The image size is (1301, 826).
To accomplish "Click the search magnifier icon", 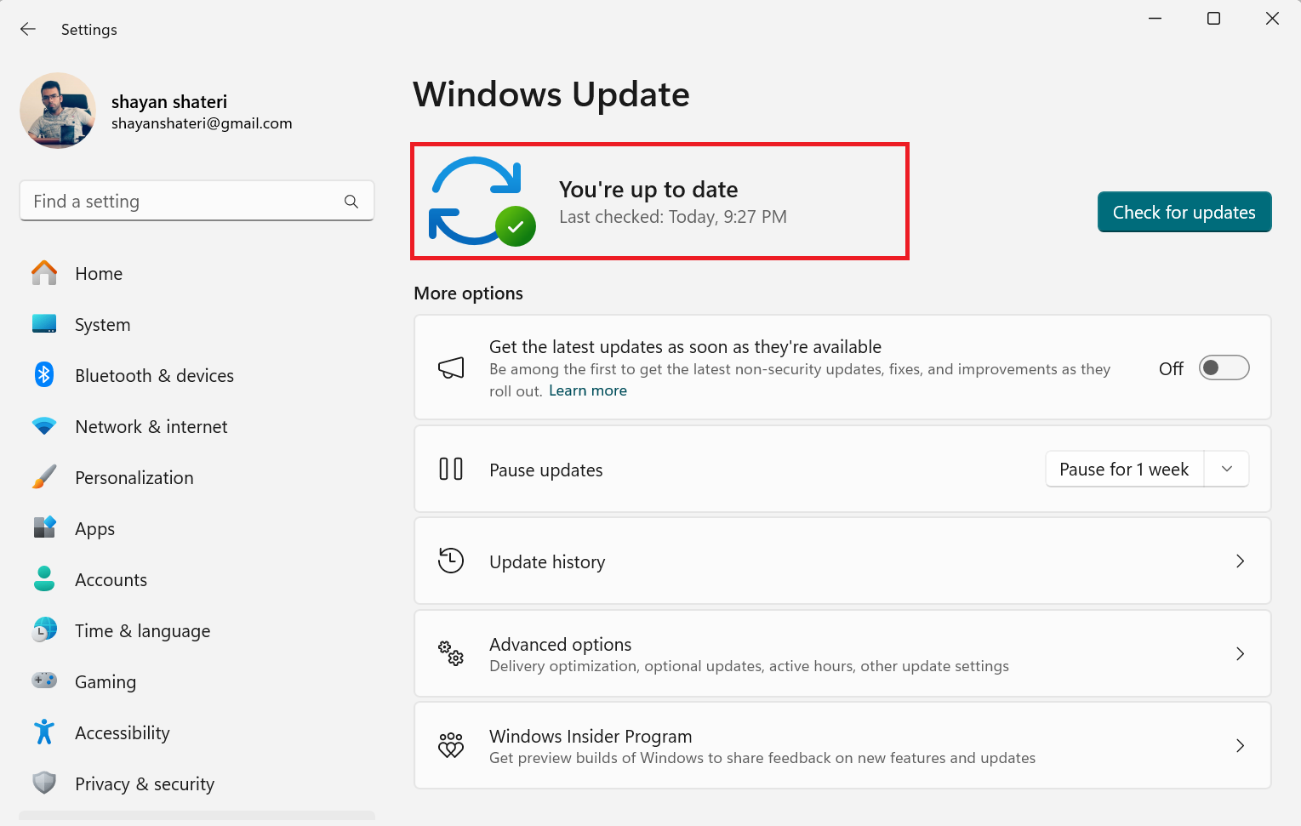I will 351,202.
